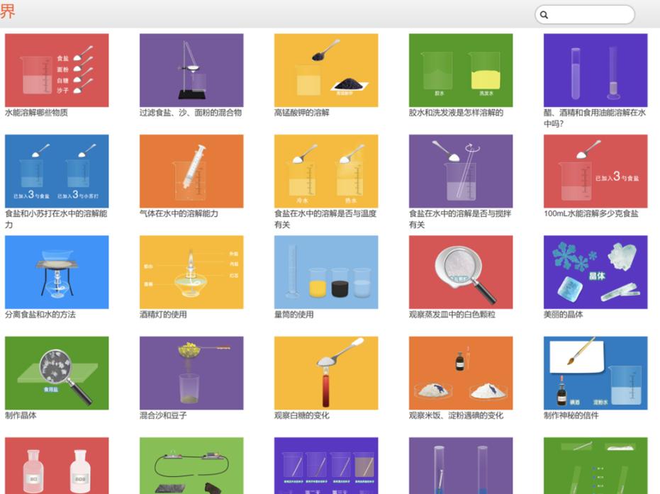Screen dimensions: 660x494
Task: Click the search magnifier icon
Action: click(544, 15)
